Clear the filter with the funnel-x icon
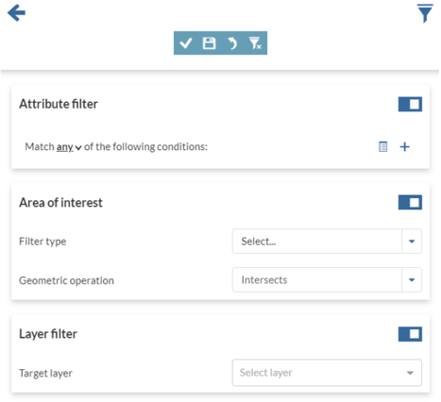 point(255,43)
